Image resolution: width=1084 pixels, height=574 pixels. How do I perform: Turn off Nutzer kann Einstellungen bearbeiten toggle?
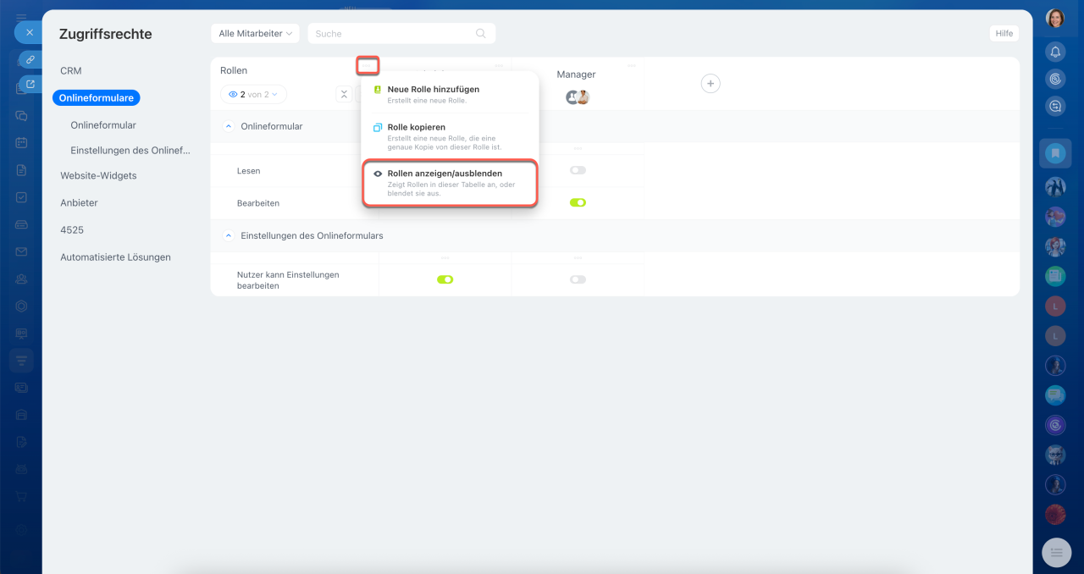[445, 279]
